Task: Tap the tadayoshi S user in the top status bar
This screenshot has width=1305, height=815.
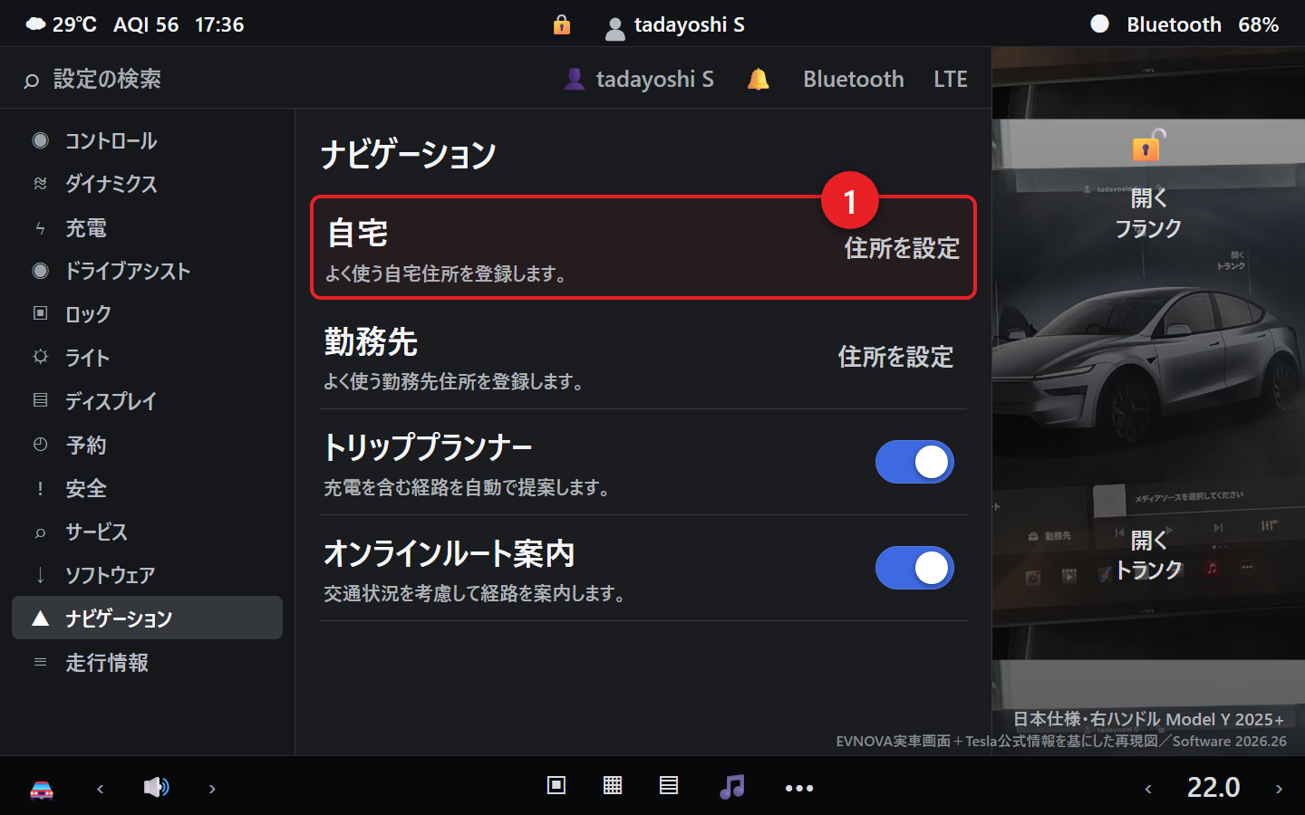Action: [675, 25]
